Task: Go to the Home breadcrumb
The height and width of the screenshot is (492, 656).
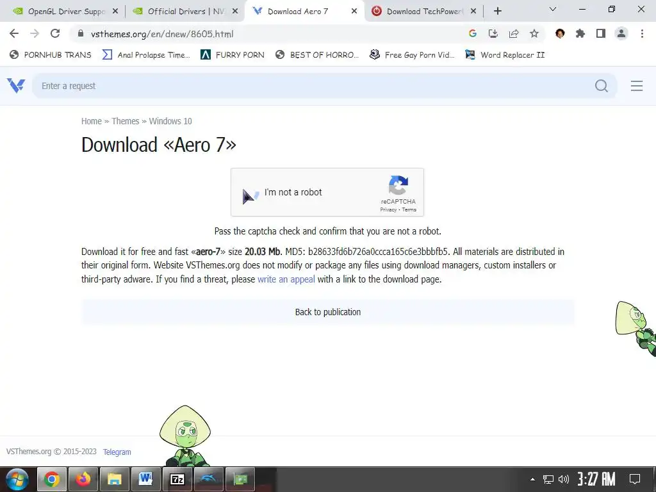Action: [91, 121]
